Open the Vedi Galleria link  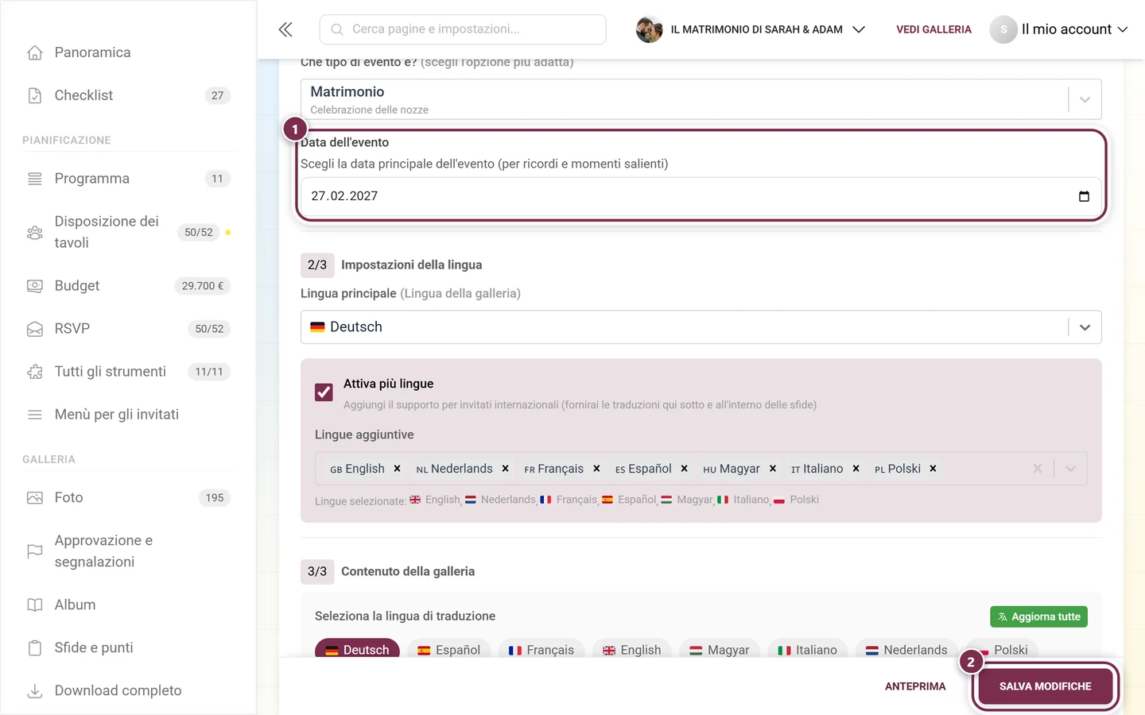pyautogui.click(x=933, y=29)
